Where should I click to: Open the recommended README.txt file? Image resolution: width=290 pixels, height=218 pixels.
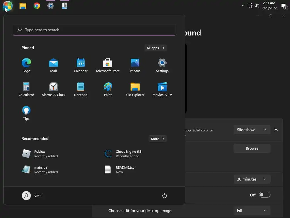coord(119,170)
